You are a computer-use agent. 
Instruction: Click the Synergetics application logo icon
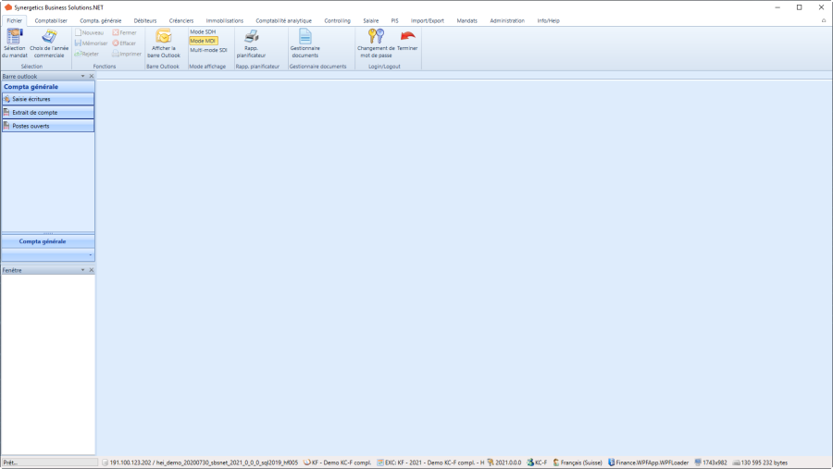tap(8, 7)
